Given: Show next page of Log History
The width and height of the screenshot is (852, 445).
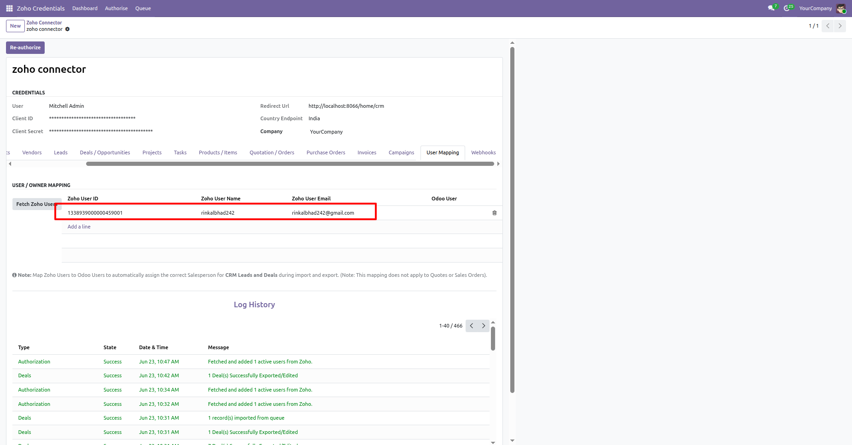Looking at the screenshot, I should coord(484,326).
